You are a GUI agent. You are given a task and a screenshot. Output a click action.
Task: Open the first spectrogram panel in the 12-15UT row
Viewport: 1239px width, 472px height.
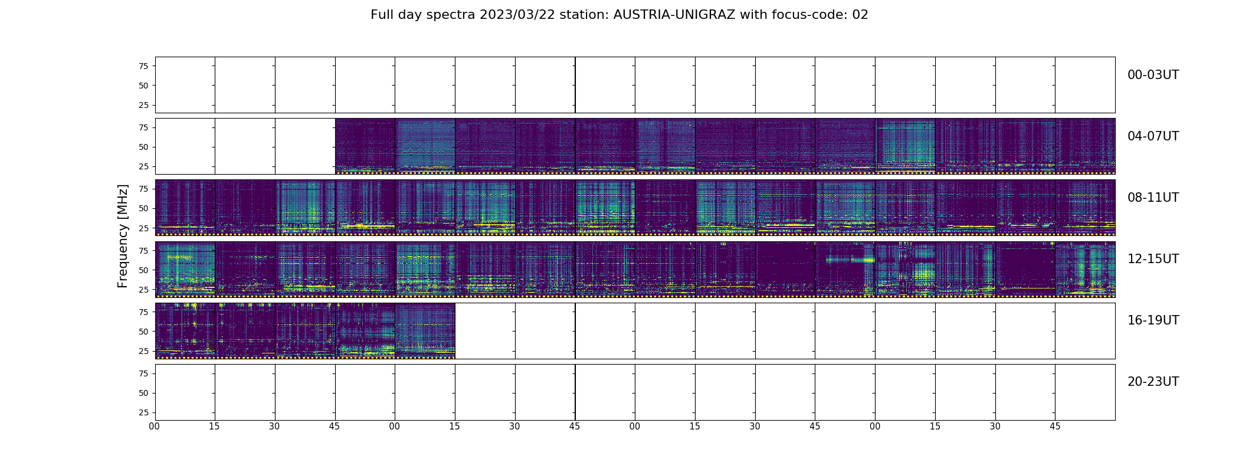tap(185, 269)
